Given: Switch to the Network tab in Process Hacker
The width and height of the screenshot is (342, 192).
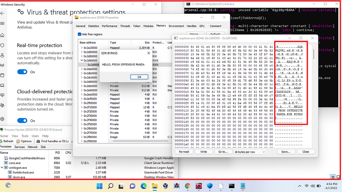Looking at the screenshot, I should (32, 147).
